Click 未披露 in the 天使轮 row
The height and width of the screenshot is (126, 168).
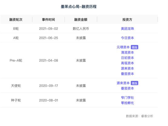81,86
